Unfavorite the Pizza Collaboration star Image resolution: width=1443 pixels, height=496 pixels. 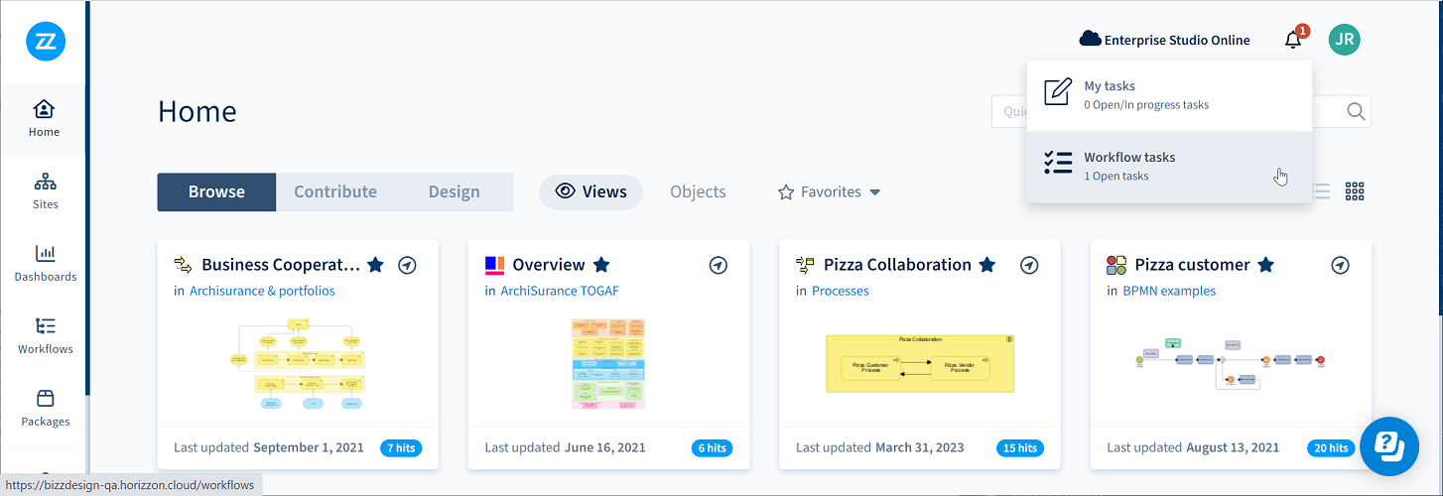point(987,265)
